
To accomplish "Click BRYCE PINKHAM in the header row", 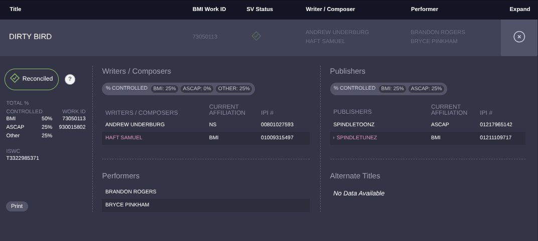I will (434, 41).
